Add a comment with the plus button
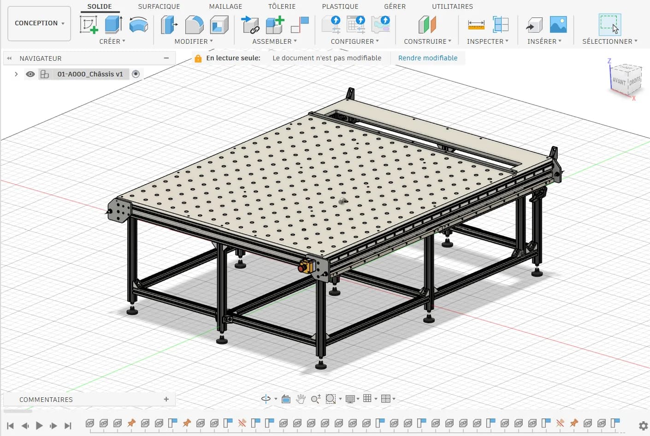The height and width of the screenshot is (436, 650). (166, 399)
